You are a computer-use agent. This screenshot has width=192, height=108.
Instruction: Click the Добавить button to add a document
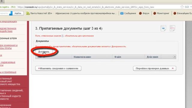[x=44, y=52]
